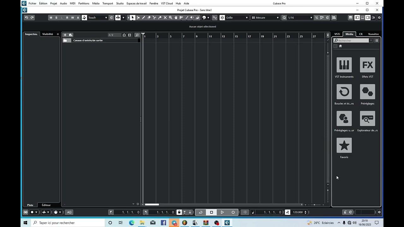This screenshot has height=227, width=404.
Task: Toggle the right zone visibility button
Action: point(368,18)
